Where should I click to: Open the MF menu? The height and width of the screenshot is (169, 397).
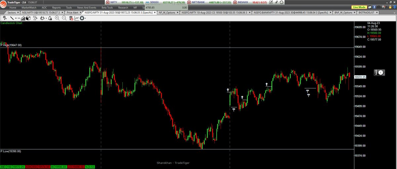[135, 7]
